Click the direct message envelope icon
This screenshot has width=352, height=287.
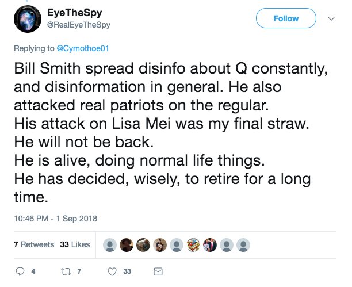point(159,271)
